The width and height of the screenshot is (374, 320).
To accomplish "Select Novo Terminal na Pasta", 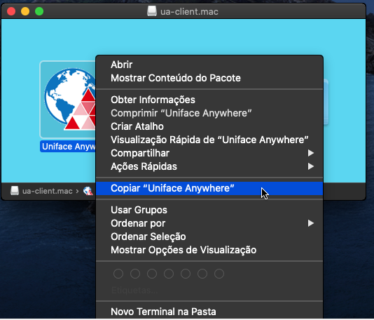I will click(x=209, y=312).
